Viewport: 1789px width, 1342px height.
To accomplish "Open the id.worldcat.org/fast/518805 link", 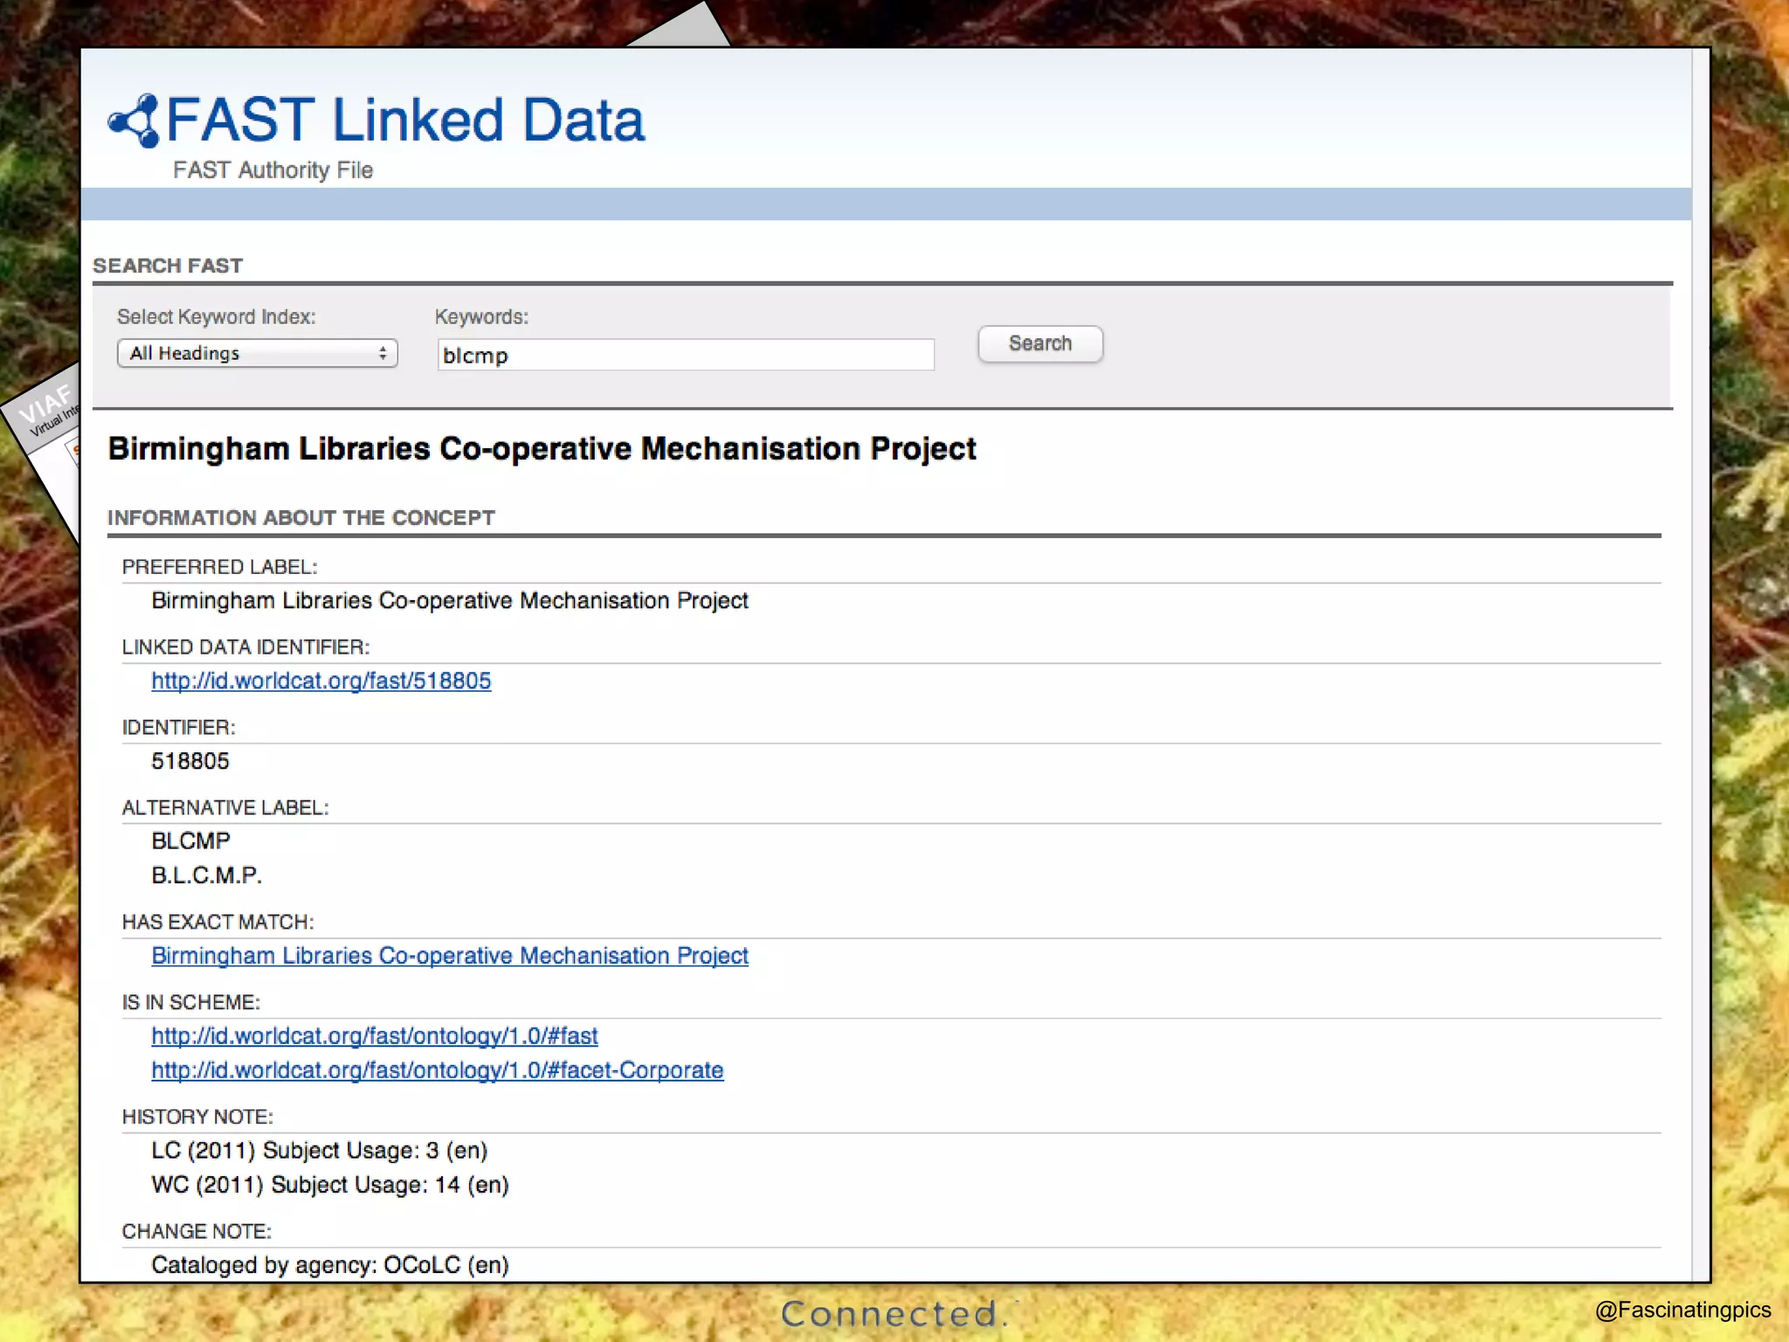I will (321, 681).
